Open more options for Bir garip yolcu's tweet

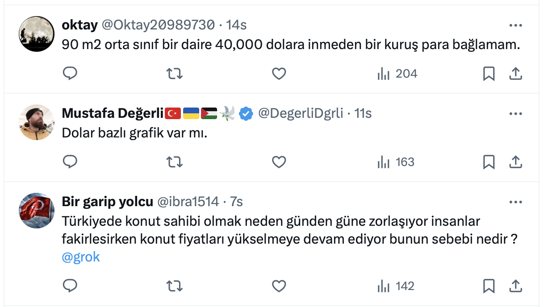[x=516, y=202]
